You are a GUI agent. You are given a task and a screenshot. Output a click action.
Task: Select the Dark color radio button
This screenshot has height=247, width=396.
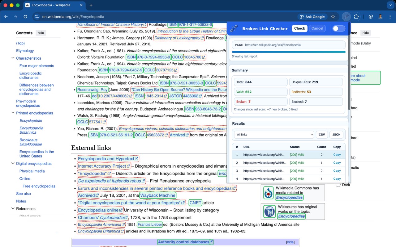(x=338, y=185)
